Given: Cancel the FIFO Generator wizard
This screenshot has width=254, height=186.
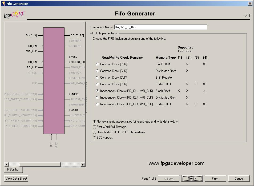Looking at the screenshot, I should [239, 178].
